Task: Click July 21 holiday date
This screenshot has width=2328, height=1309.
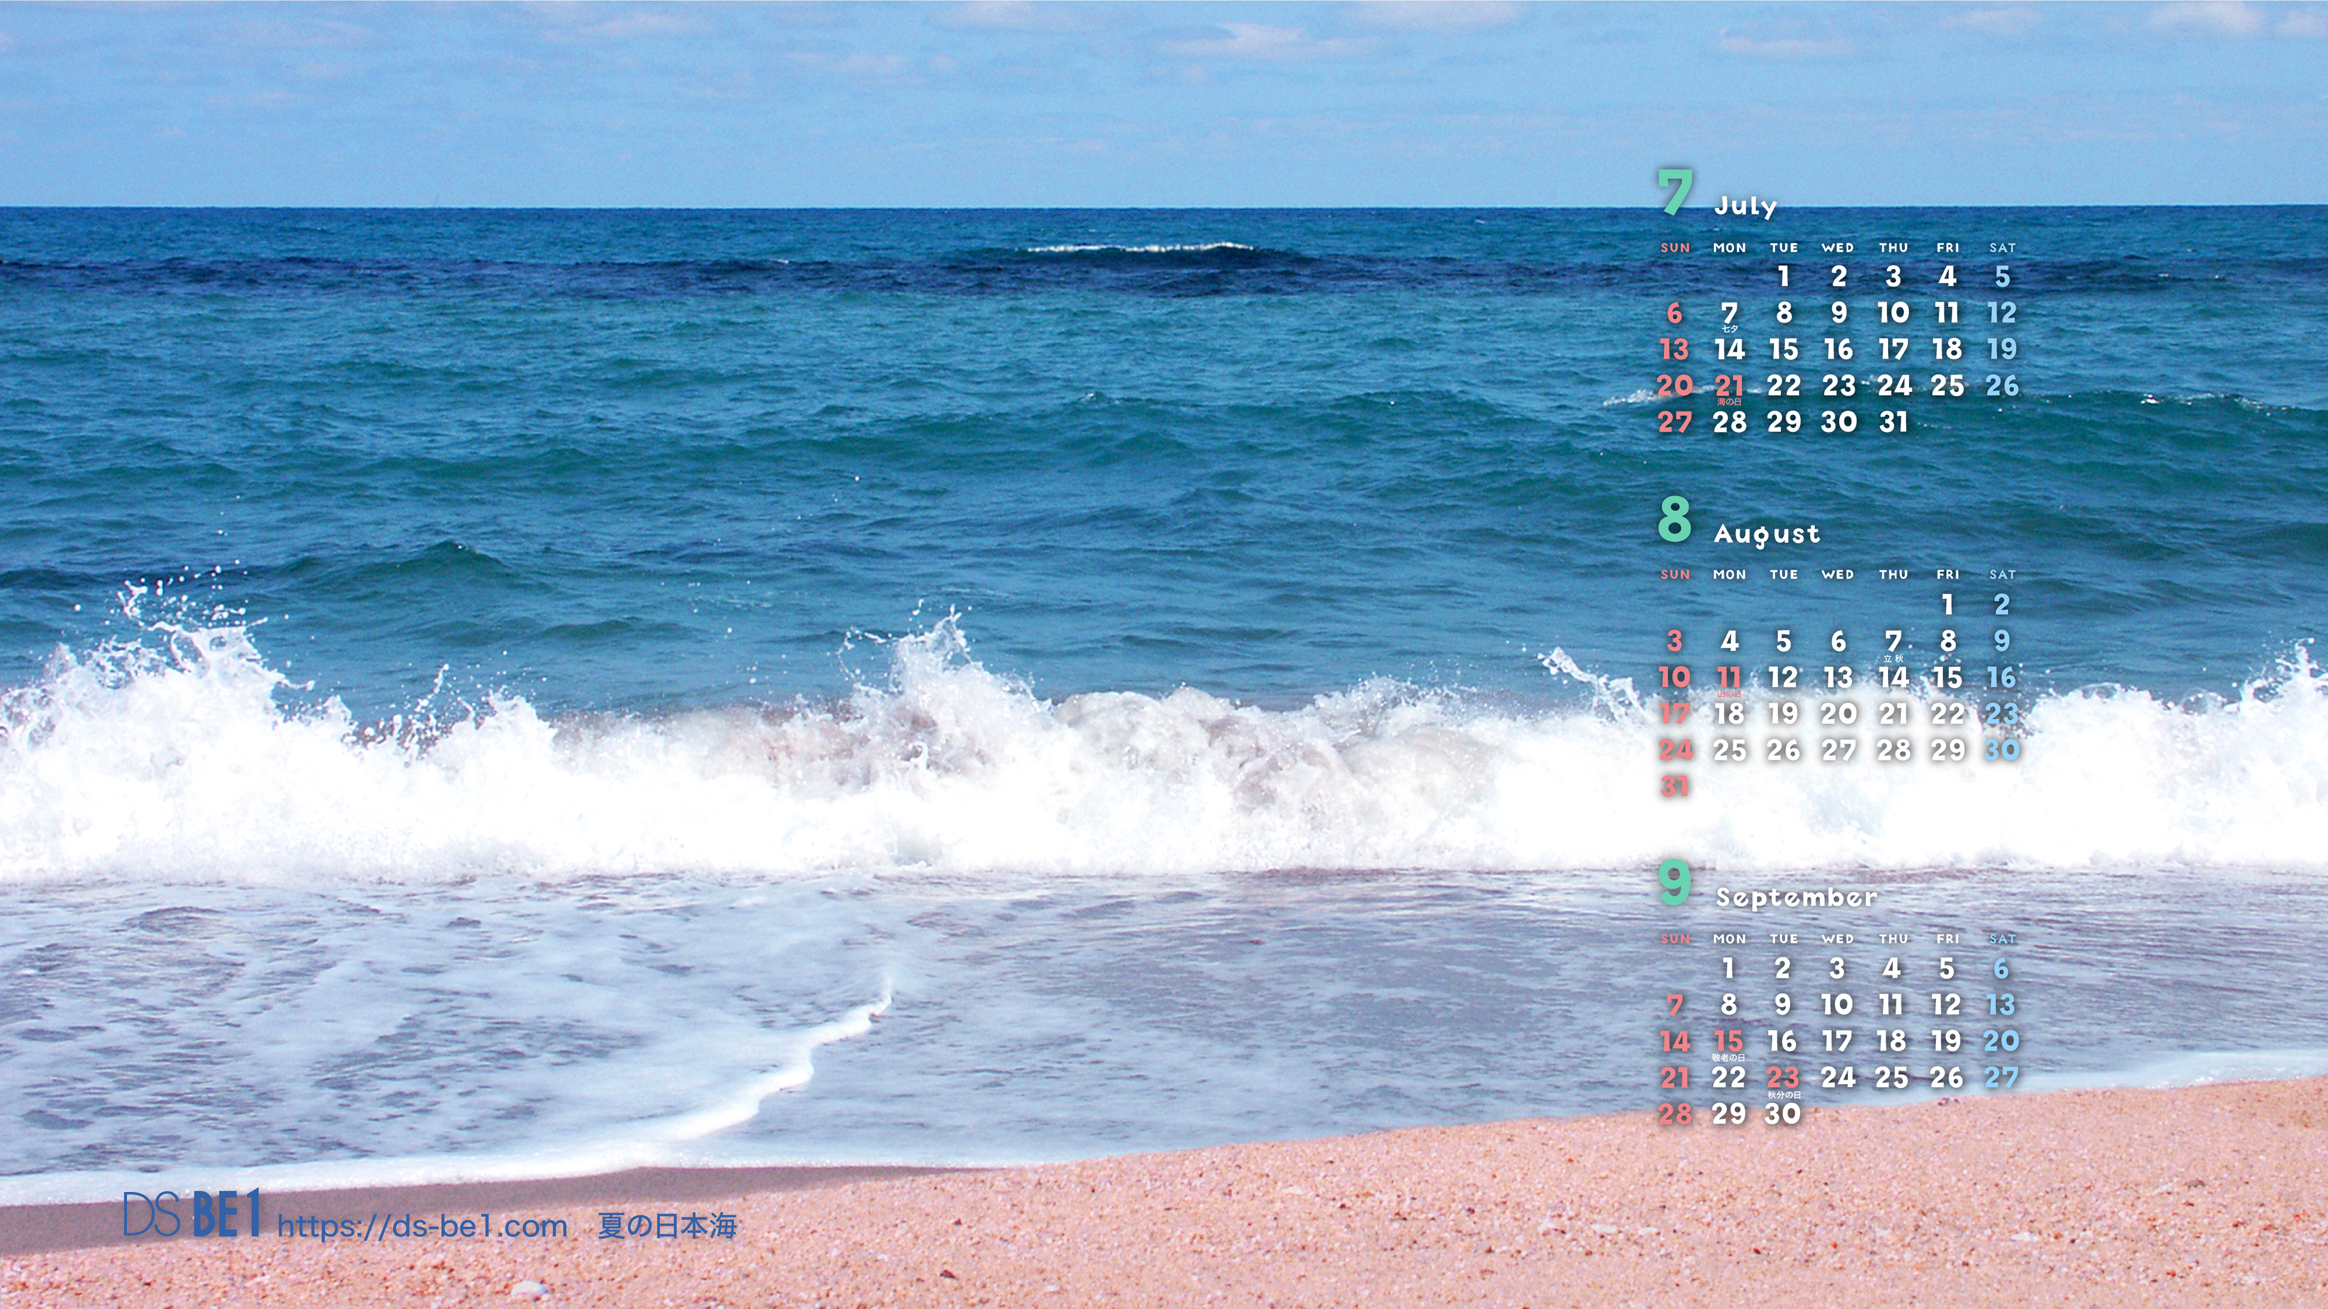Action: [x=1729, y=386]
